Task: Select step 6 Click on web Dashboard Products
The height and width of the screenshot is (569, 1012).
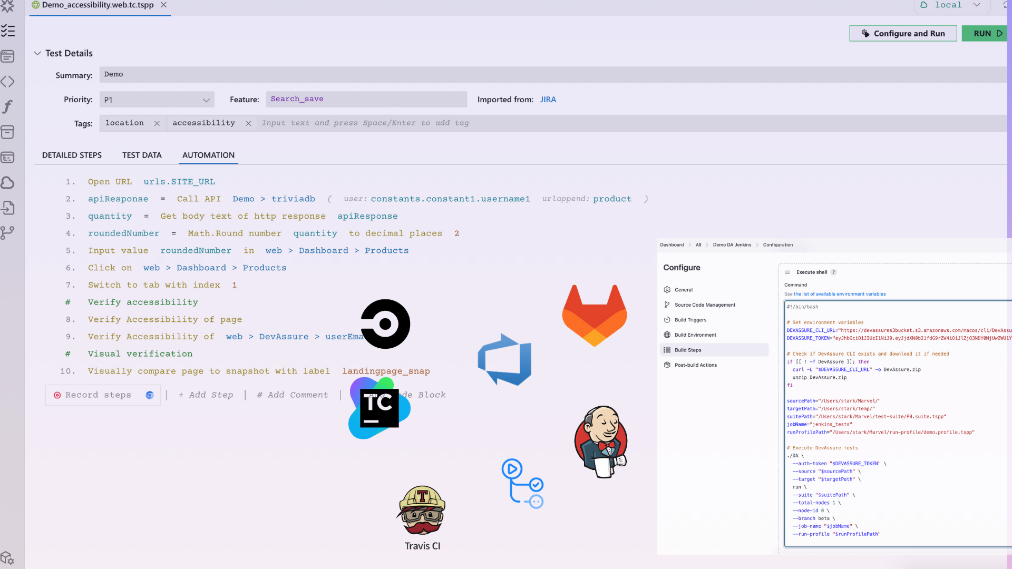Action: (187, 268)
